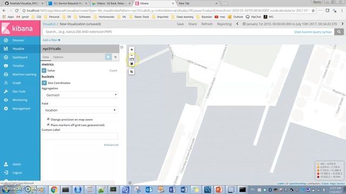
Task: Click the darkest red legend entry
Action: (x=329, y=177)
